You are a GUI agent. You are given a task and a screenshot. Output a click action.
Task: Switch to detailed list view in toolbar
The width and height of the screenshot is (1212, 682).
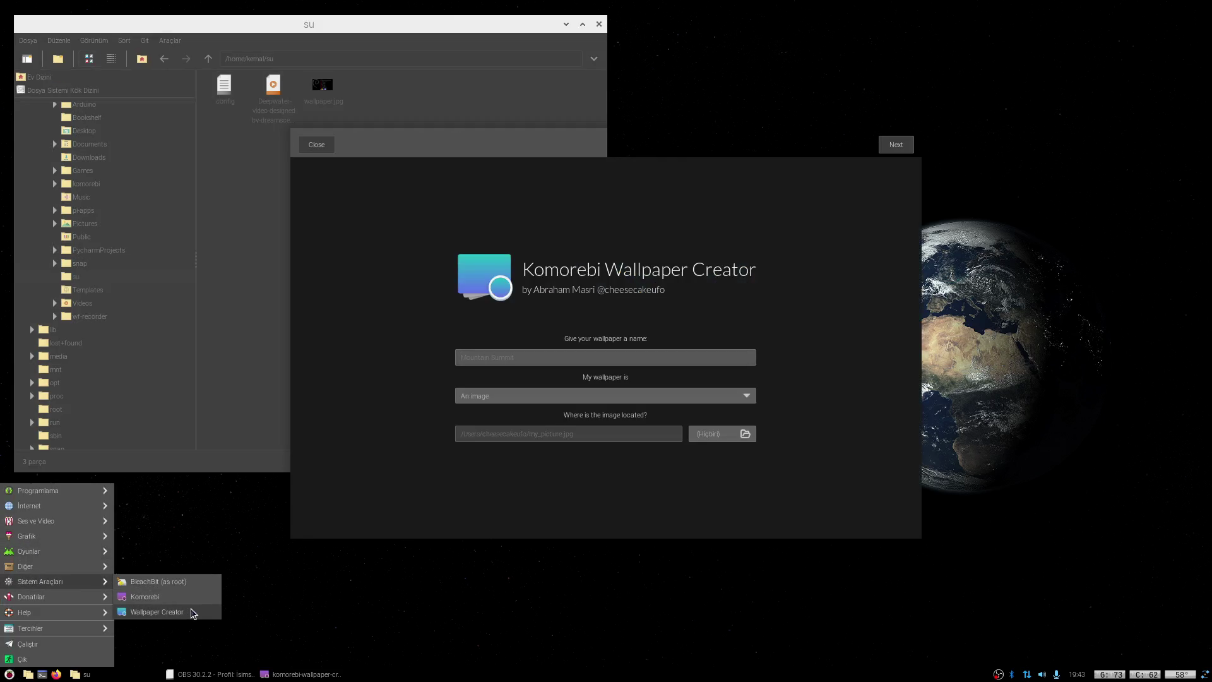coord(111,59)
